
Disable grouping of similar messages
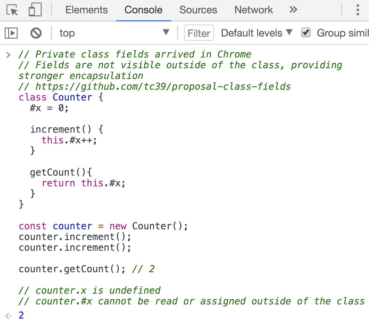(305, 33)
